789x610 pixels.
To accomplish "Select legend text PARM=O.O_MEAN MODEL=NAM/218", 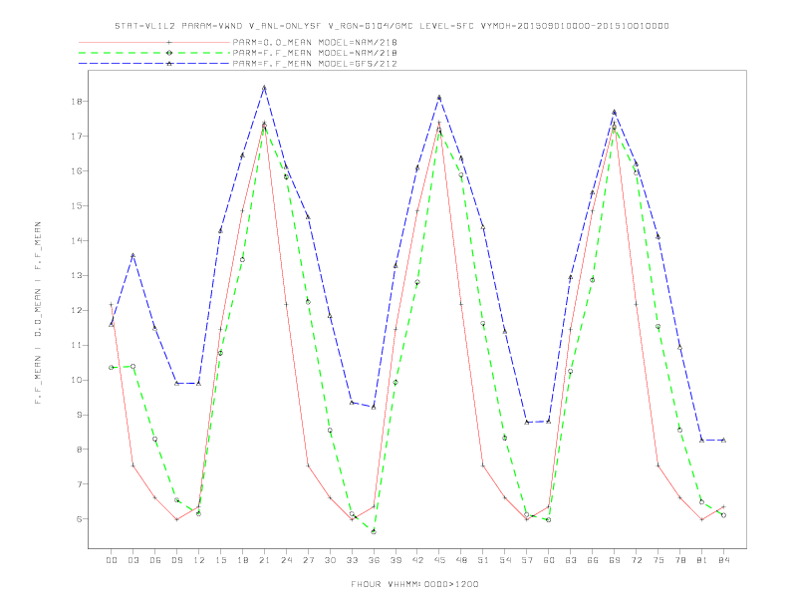I will [315, 42].
